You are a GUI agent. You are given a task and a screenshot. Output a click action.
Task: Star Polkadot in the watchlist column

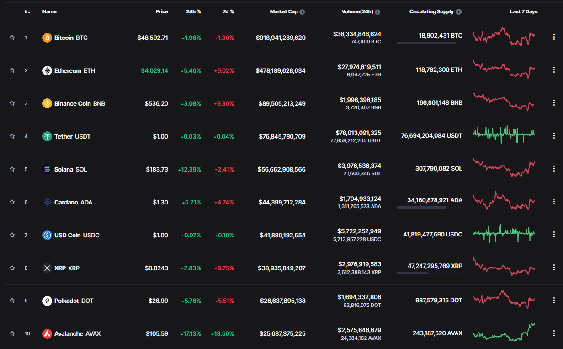pos(12,301)
